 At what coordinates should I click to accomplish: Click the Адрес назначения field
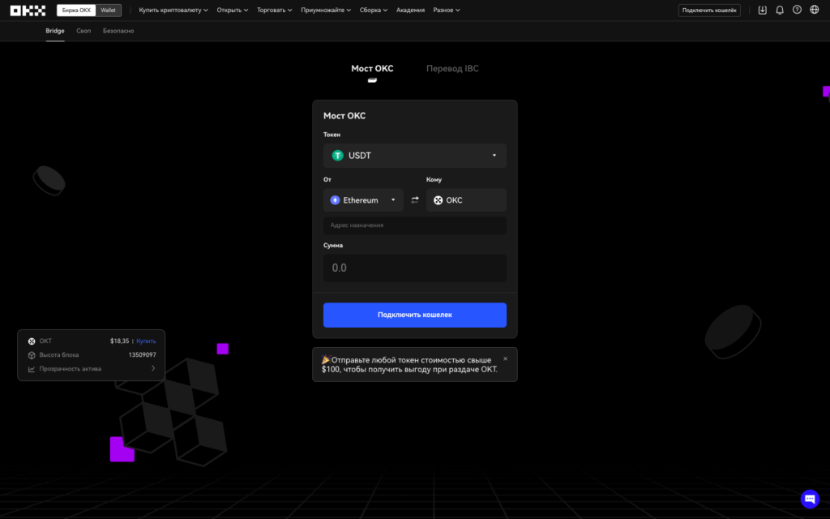(x=414, y=225)
